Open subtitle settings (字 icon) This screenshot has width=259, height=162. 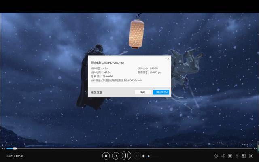[x=237, y=156]
